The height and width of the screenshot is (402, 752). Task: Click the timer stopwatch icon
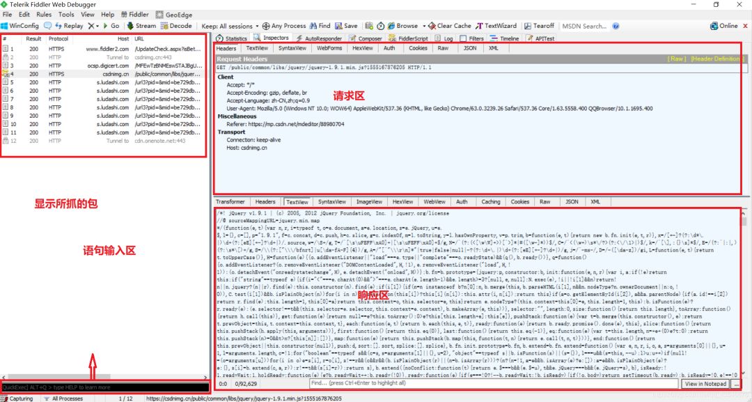coord(381,26)
